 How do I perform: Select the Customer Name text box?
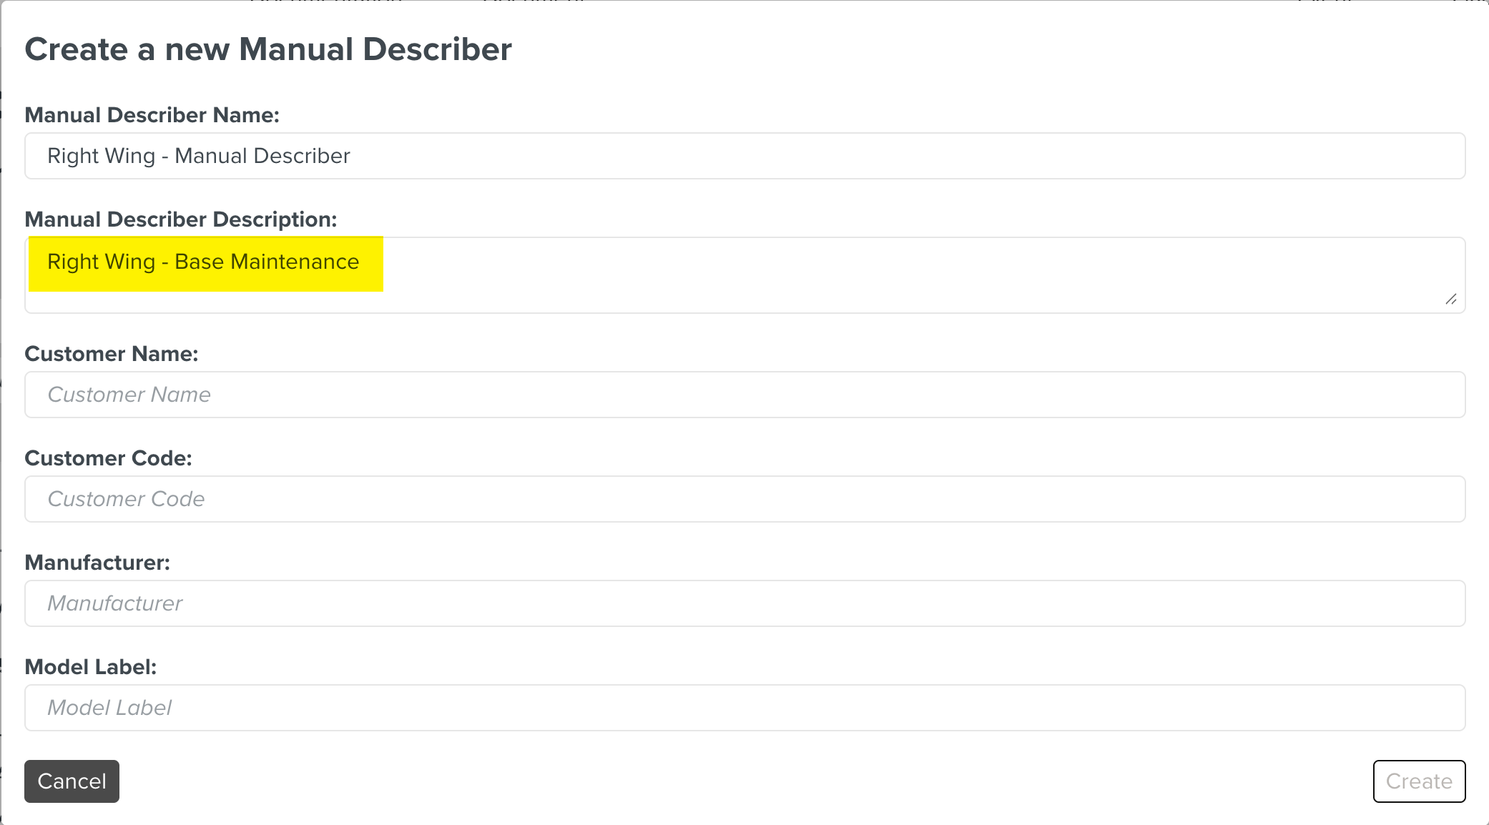pos(744,395)
